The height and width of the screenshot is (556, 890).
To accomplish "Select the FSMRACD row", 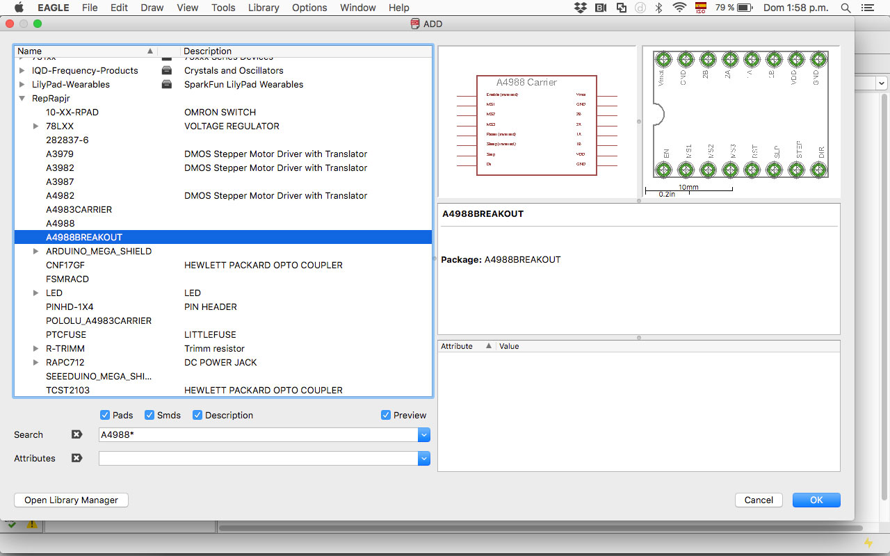I will click(223, 279).
